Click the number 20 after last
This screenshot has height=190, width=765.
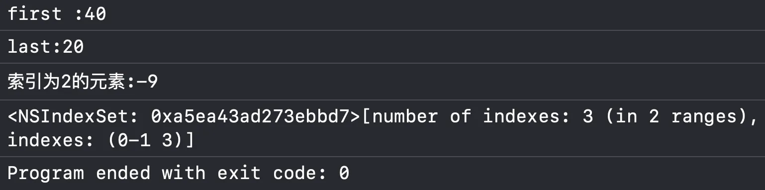73,47
